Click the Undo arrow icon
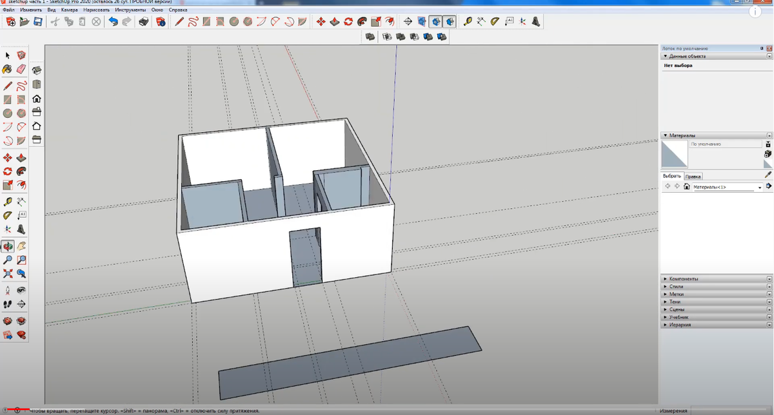Screen dimensions: 774x415 coord(114,22)
